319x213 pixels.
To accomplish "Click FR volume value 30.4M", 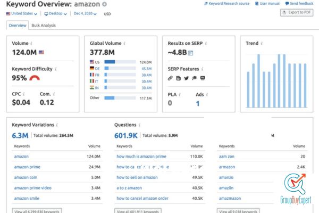I will click(x=147, y=75).
